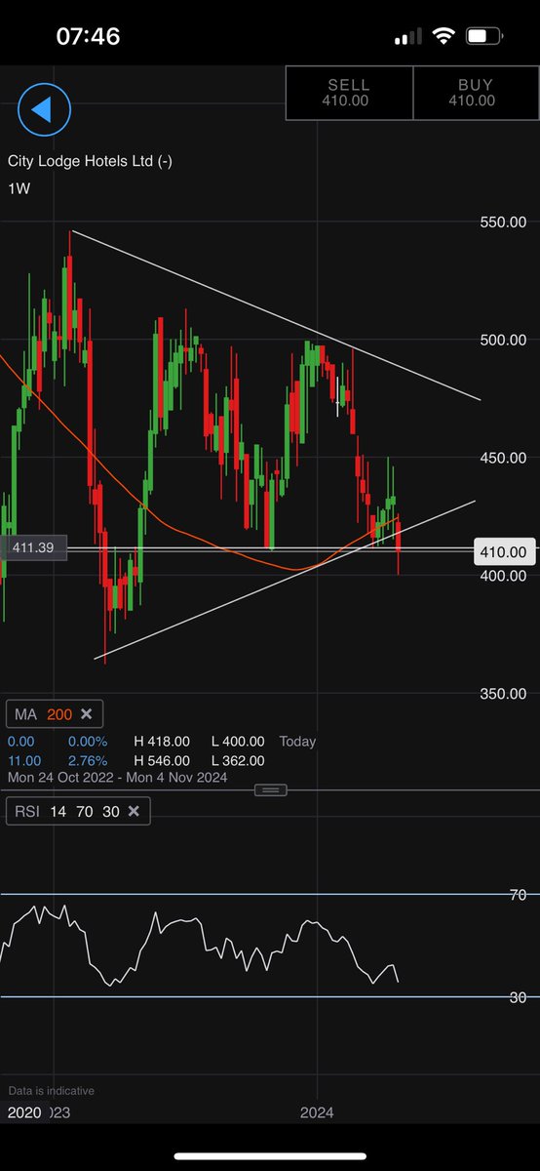Click the 411.39 horizontal line label
This screenshot has height=1171, width=540.
coord(33,548)
